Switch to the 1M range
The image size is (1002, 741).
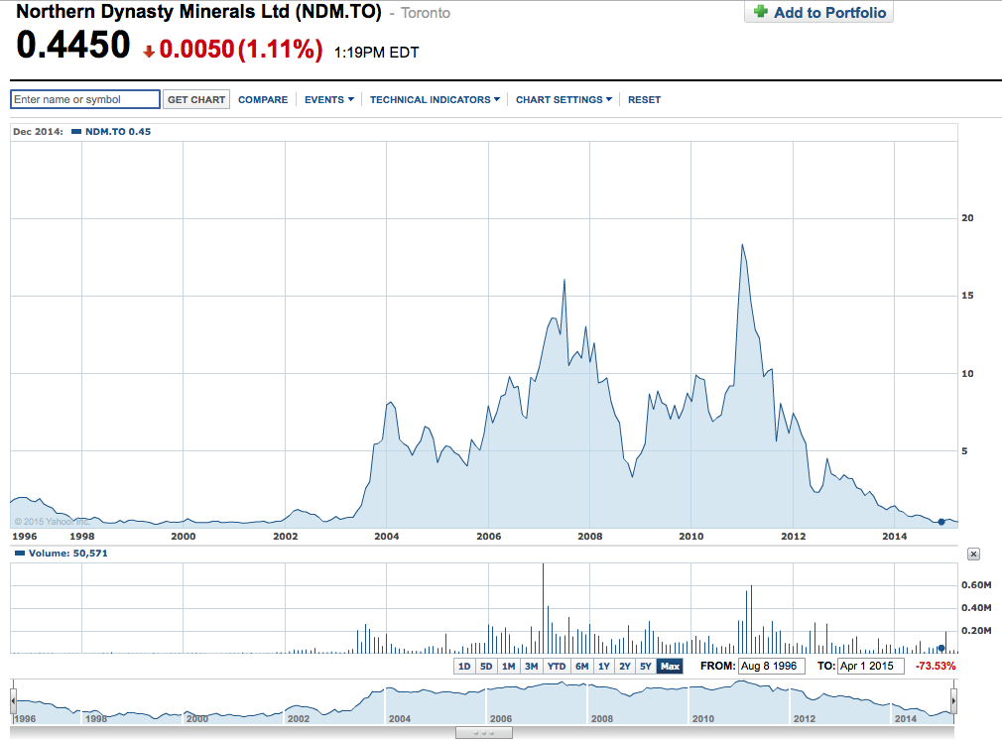click(x=509, y=667)
